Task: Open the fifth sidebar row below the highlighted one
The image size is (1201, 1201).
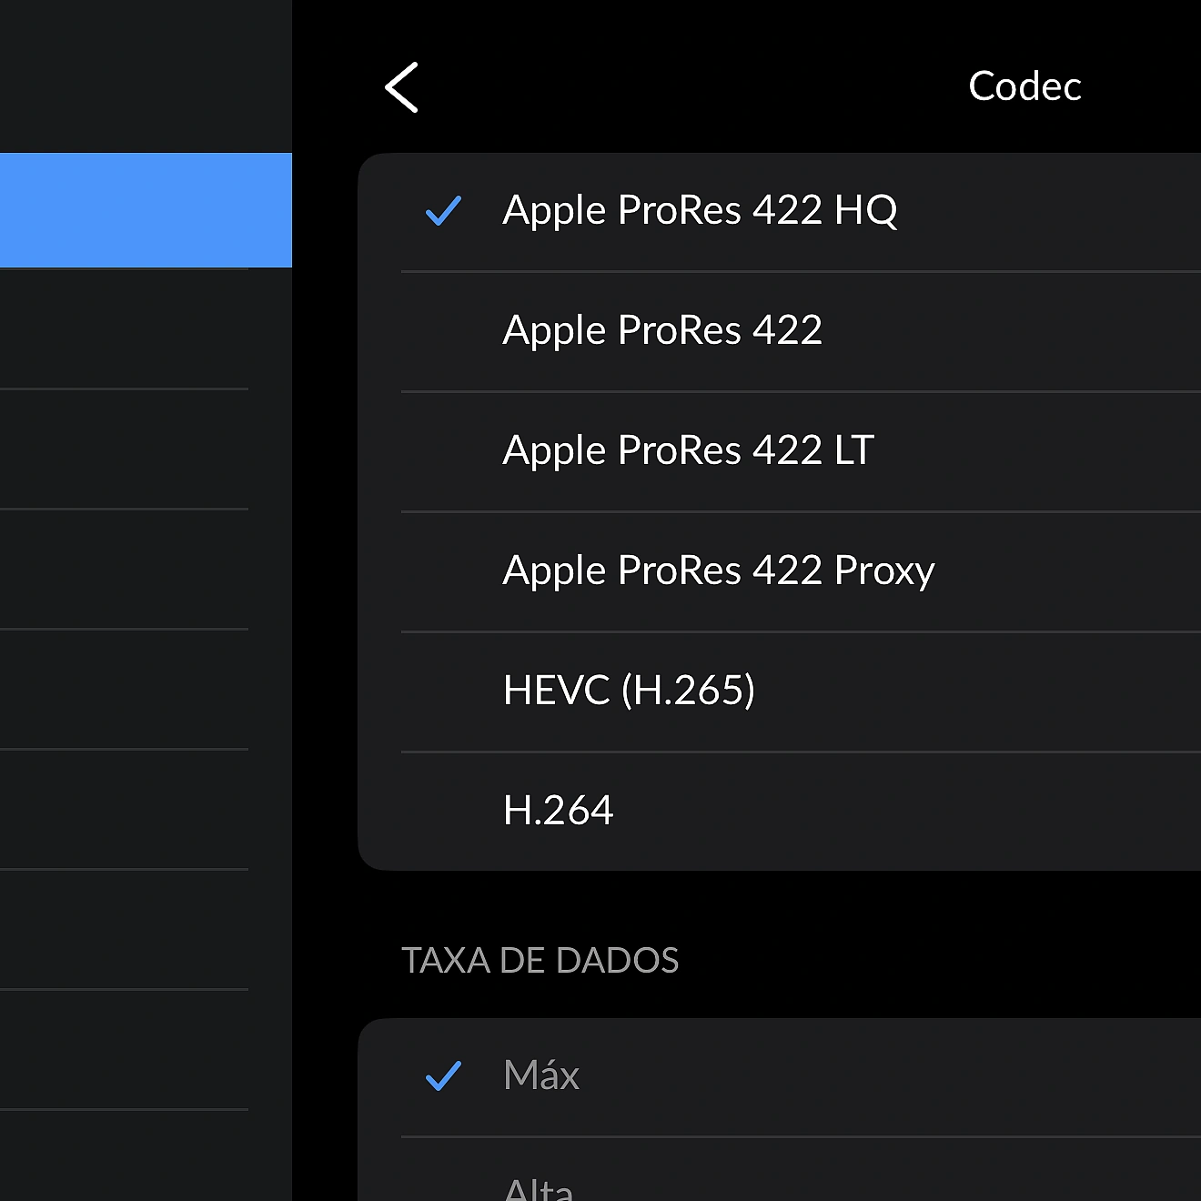Action: tap(125, 810)
